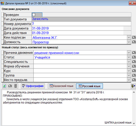Click the Номер документа field with value 3
The width and height of the screenshot is (136, 126).
81,24
